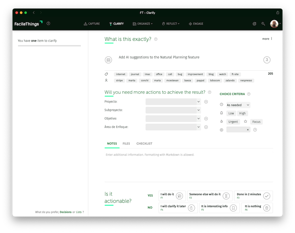Toggle the improvement tag
Screen dimensions: 295x233
coord(195,74)
